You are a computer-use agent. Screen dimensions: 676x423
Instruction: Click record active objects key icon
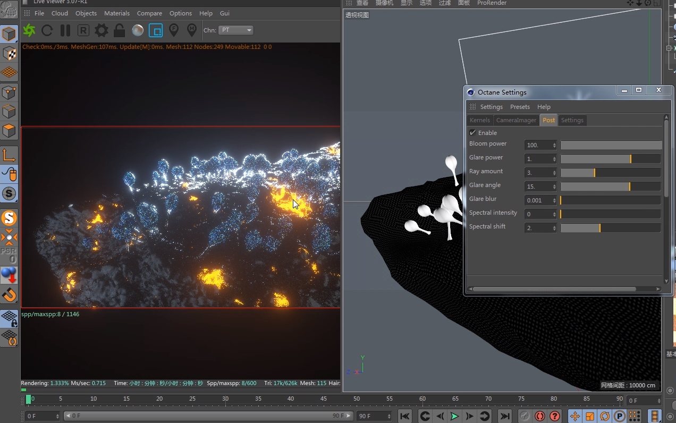[525, 416]
